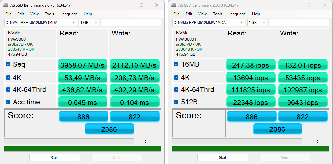Toggle the Acc.time checkbox
The image size is (333, 164).
[x=8, y=102]
